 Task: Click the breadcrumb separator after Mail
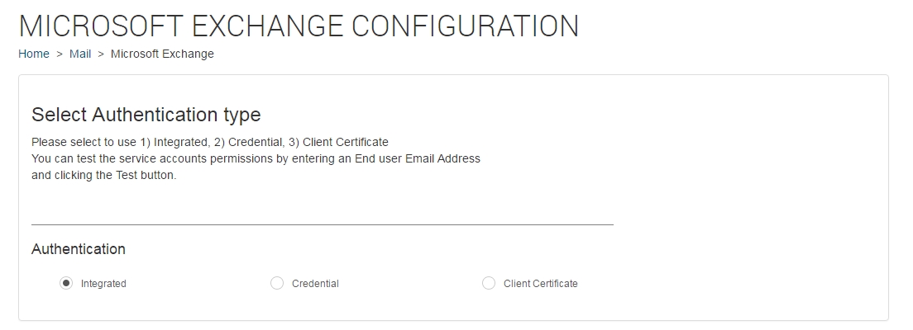(101, 54)
